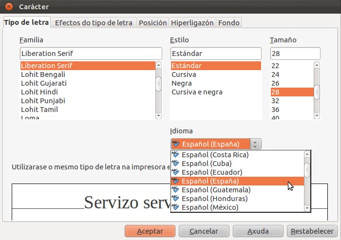This screenshot has width=341, height=240.
Task: Choose Español (España) in dropdown list
Action: pos(238,181)
